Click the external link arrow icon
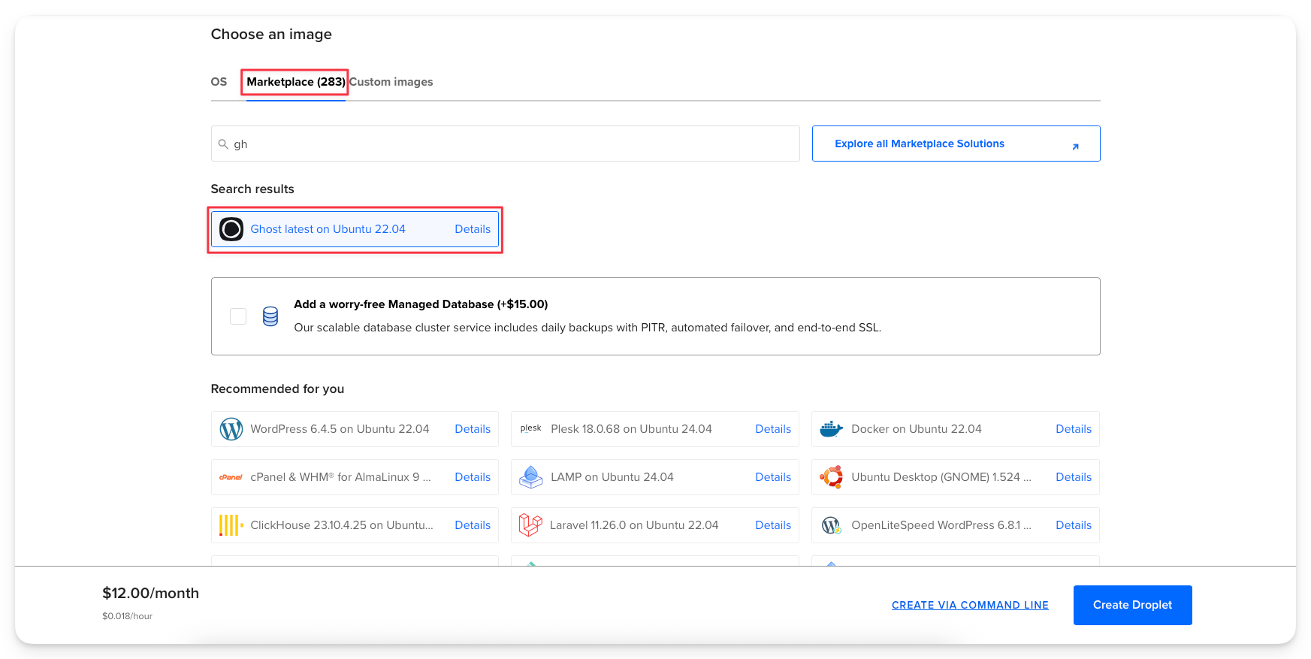 coord(1075,147)
